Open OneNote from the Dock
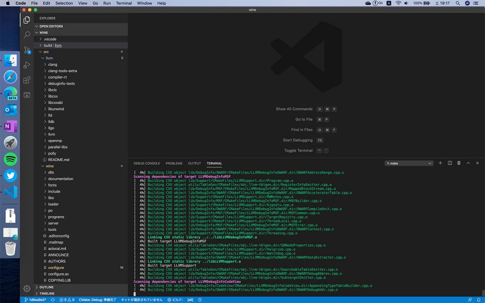Image resolution: width=485 pixels, height=303 pixels. point(10,126)
